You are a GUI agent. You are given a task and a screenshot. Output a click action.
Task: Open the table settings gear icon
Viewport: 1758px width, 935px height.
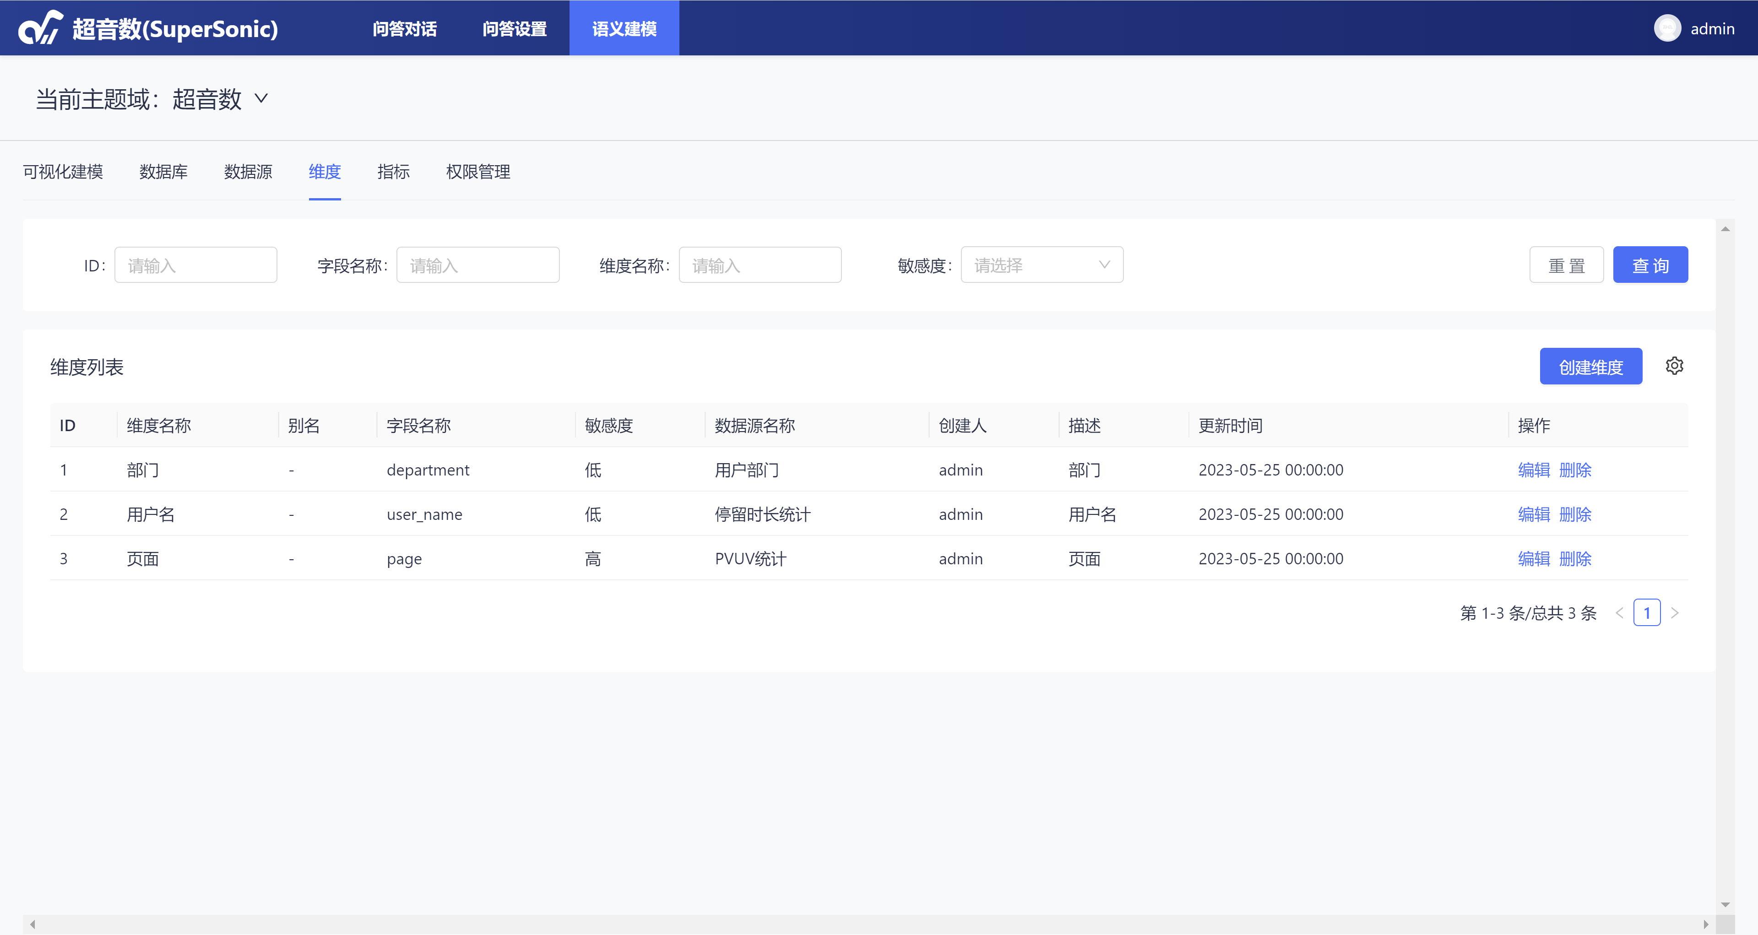tap(1674, 366)
